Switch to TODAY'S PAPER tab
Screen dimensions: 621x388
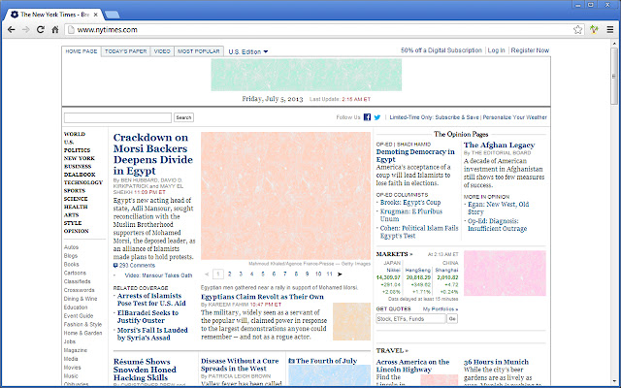[x=125, y=51]
